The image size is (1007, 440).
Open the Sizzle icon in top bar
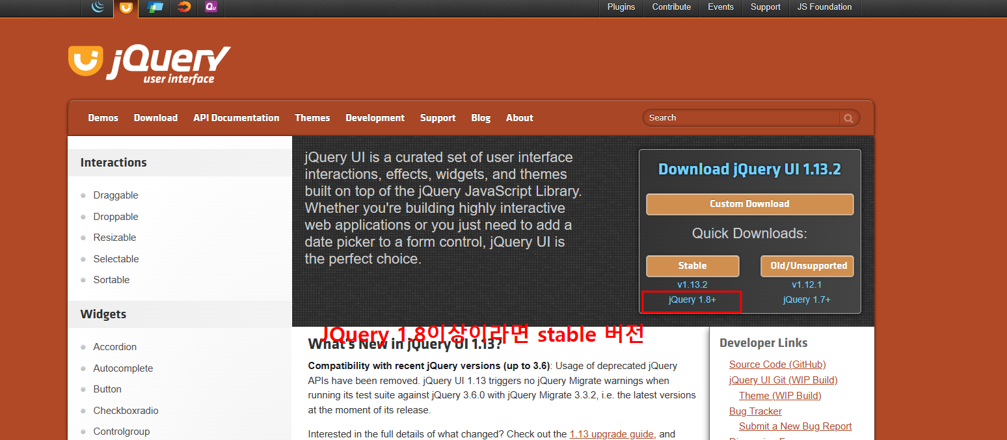point(184,7)
